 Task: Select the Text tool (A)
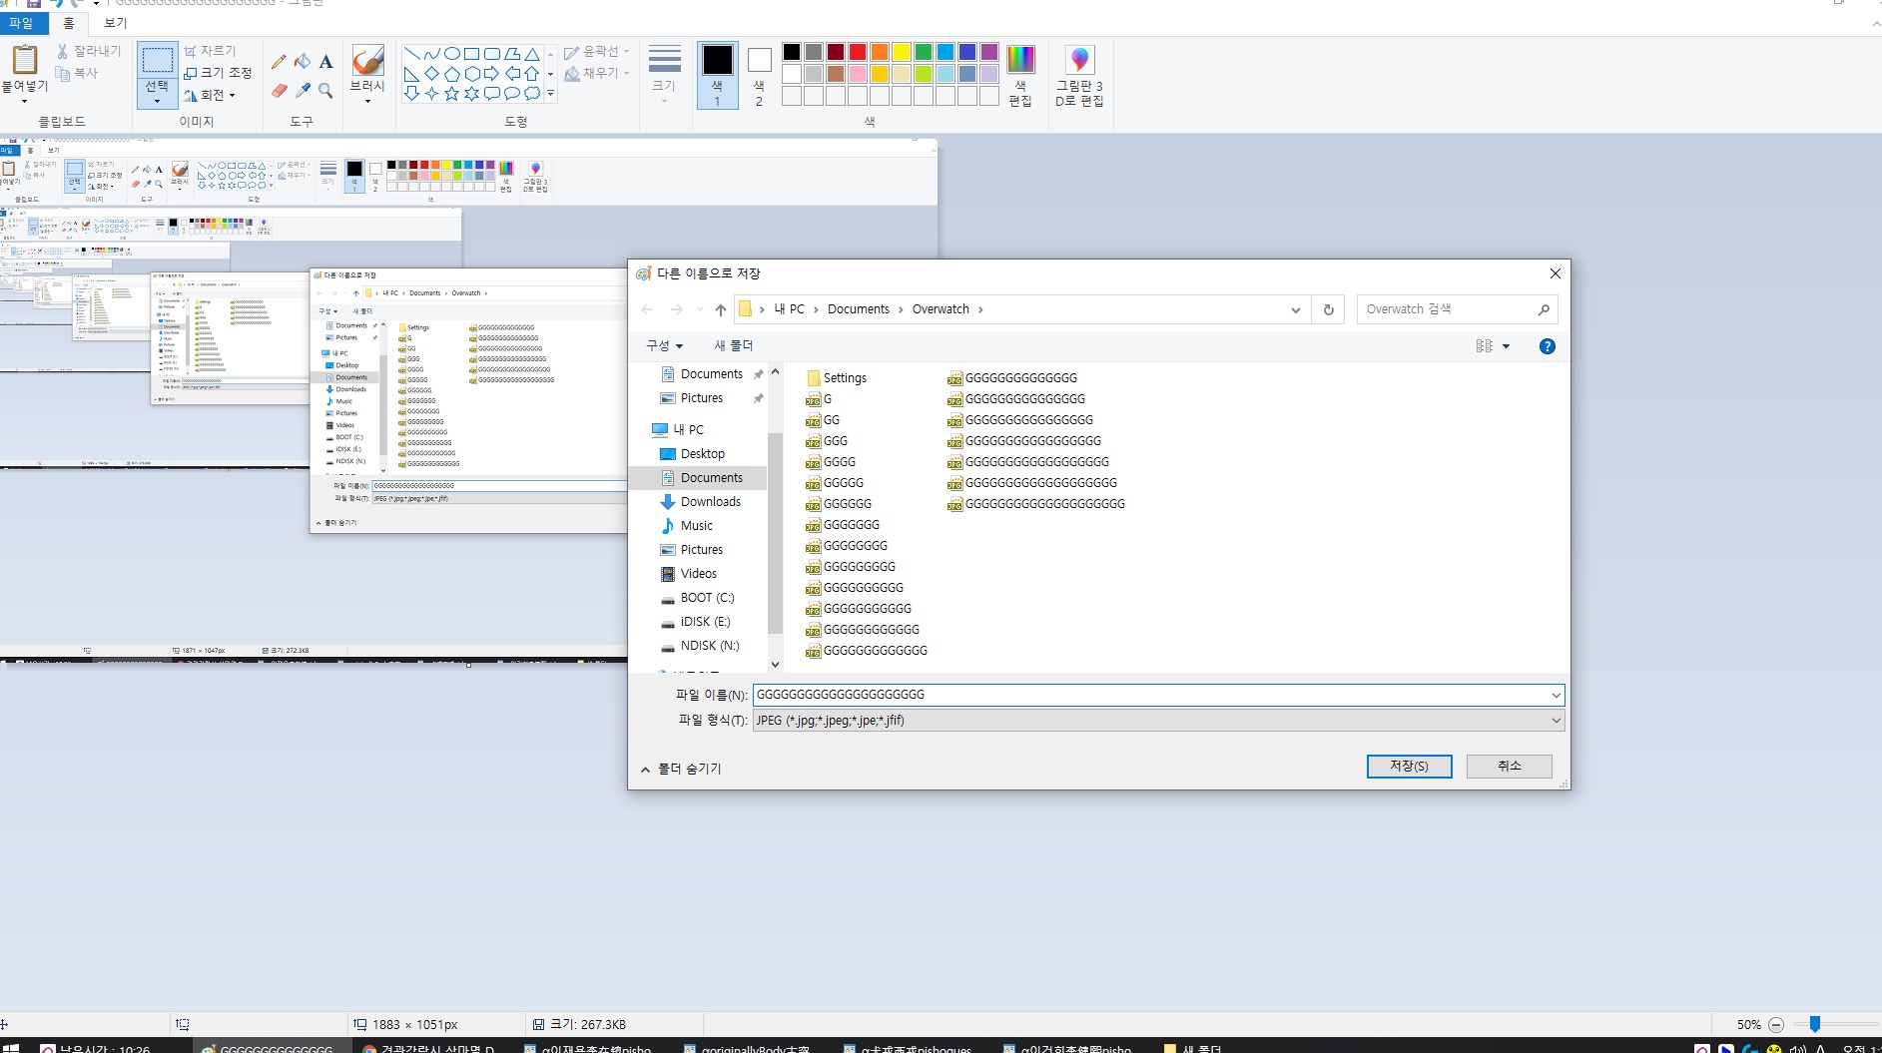(325, 62)
